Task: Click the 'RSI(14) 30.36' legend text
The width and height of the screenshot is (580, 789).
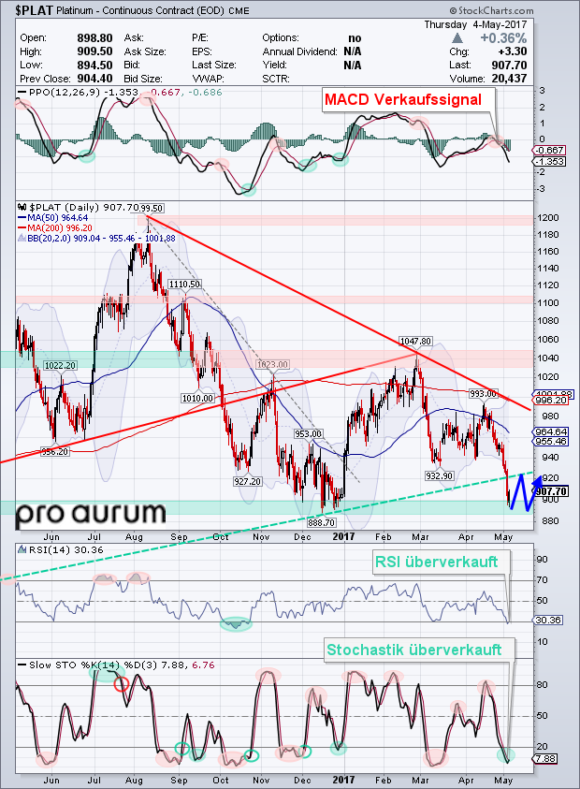Action: click(x=65, y=550)
